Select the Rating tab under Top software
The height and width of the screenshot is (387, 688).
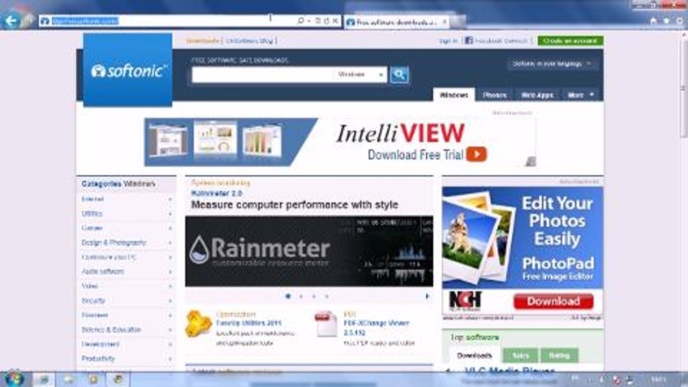coord(560,355)
